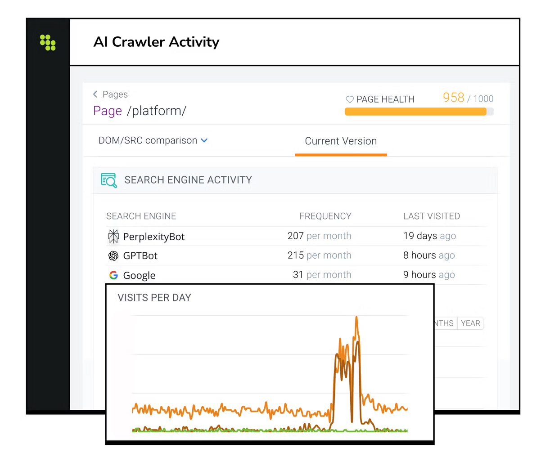
Task: Click the AI Crawler Activity heading
Action: click(x=156, y=42)
